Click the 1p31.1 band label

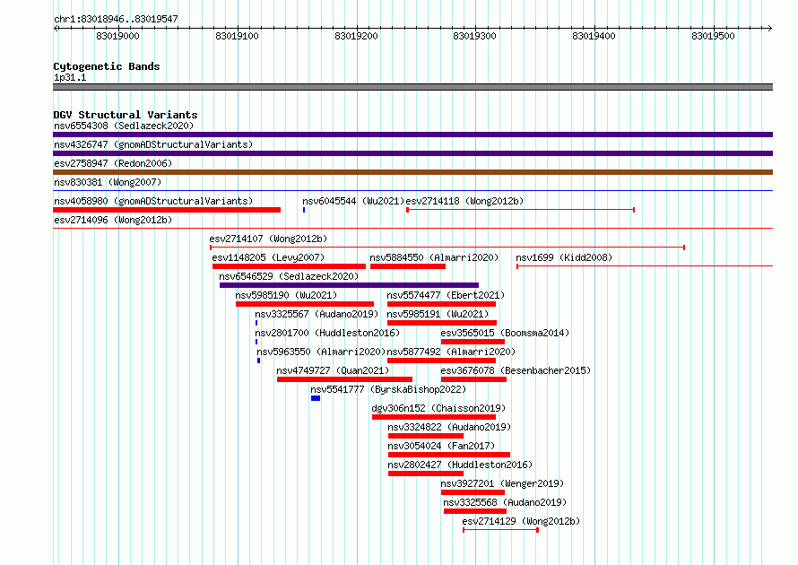click(70, 77)
